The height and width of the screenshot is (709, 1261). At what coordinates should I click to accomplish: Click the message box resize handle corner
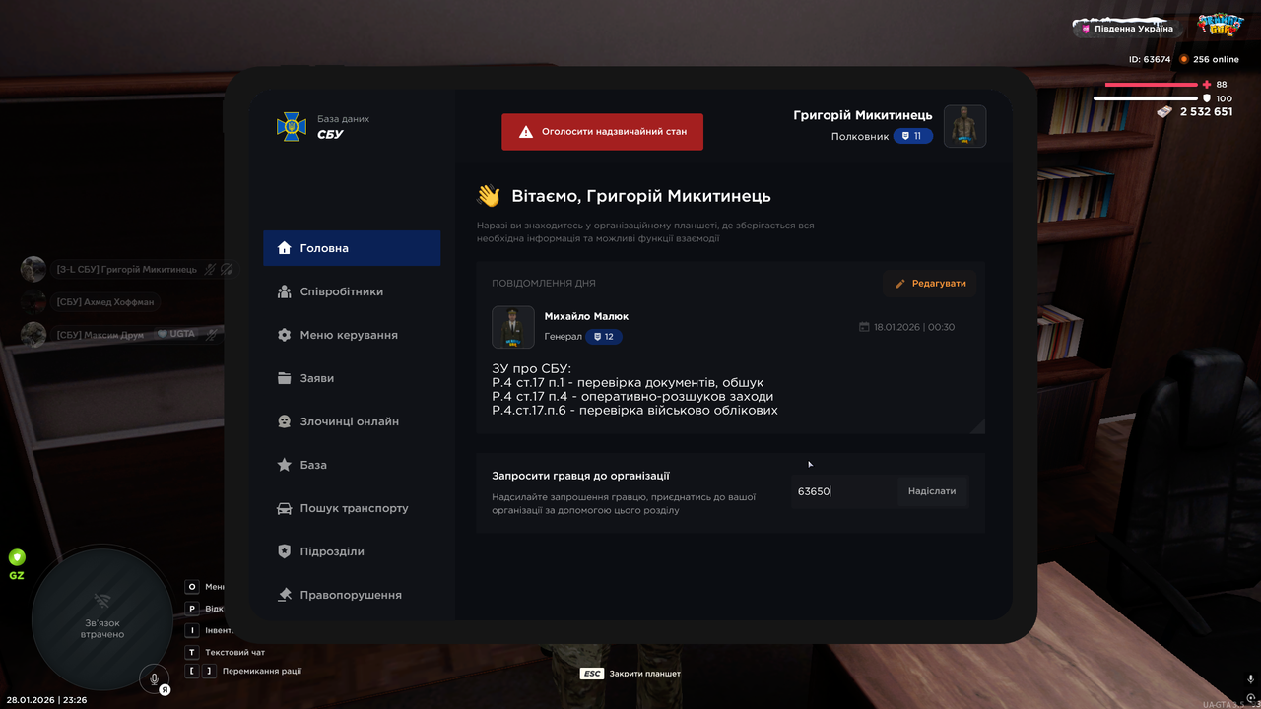coord(978,426)
